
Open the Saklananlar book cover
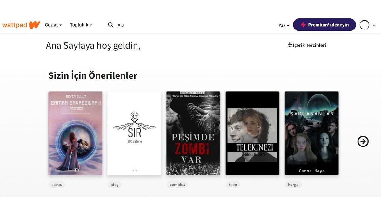click(311, 133)
